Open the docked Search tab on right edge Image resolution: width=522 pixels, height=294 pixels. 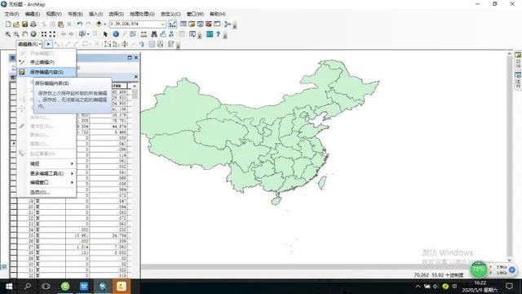(518, 80)
